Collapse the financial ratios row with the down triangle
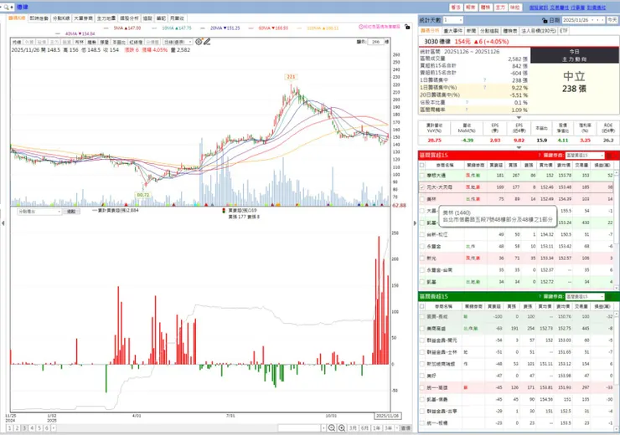The image size is (620, 435). coord(519,147)
